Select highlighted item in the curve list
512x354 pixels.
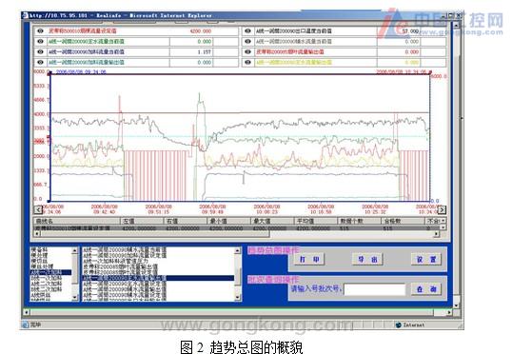point(158,278)
